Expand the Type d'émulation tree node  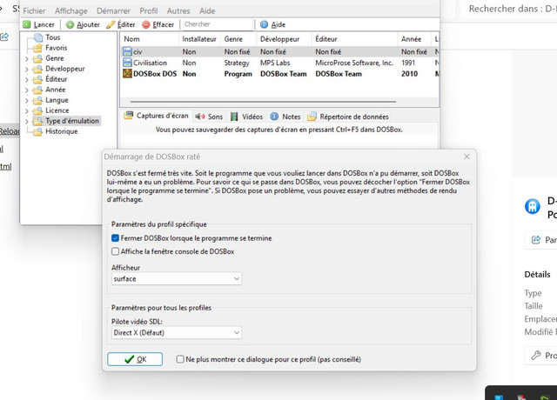pyautogui.click(x=27, y=122)
